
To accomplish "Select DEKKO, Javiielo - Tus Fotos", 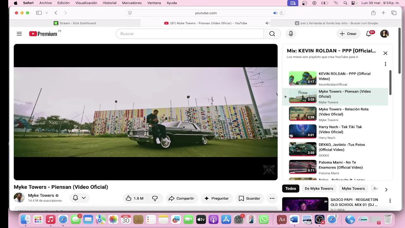I will tap(336, 149).
